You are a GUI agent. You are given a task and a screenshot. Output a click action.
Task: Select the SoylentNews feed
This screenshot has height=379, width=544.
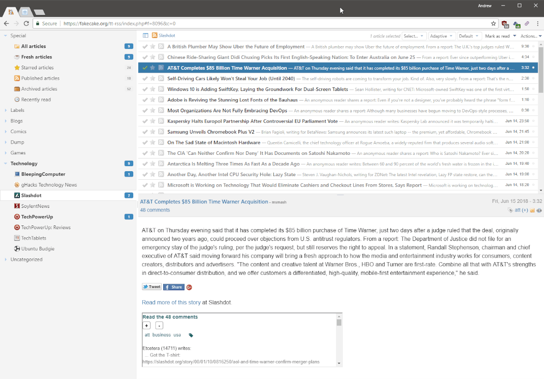click(35, 206)
